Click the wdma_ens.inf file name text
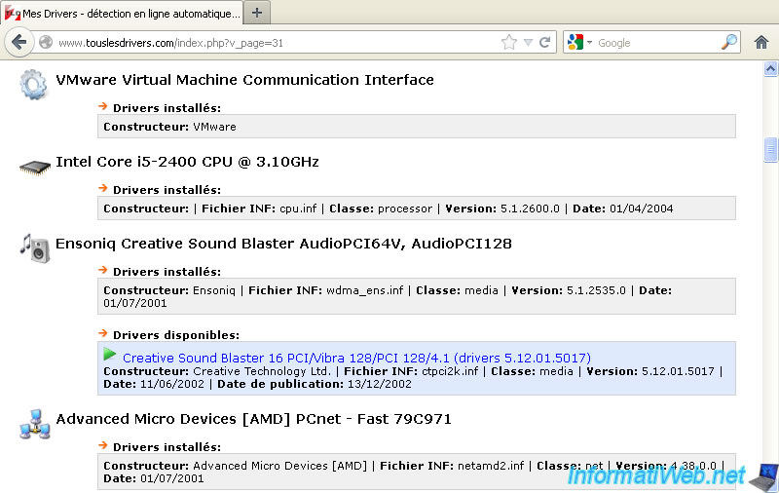The image size is (779, 493). 364,290
